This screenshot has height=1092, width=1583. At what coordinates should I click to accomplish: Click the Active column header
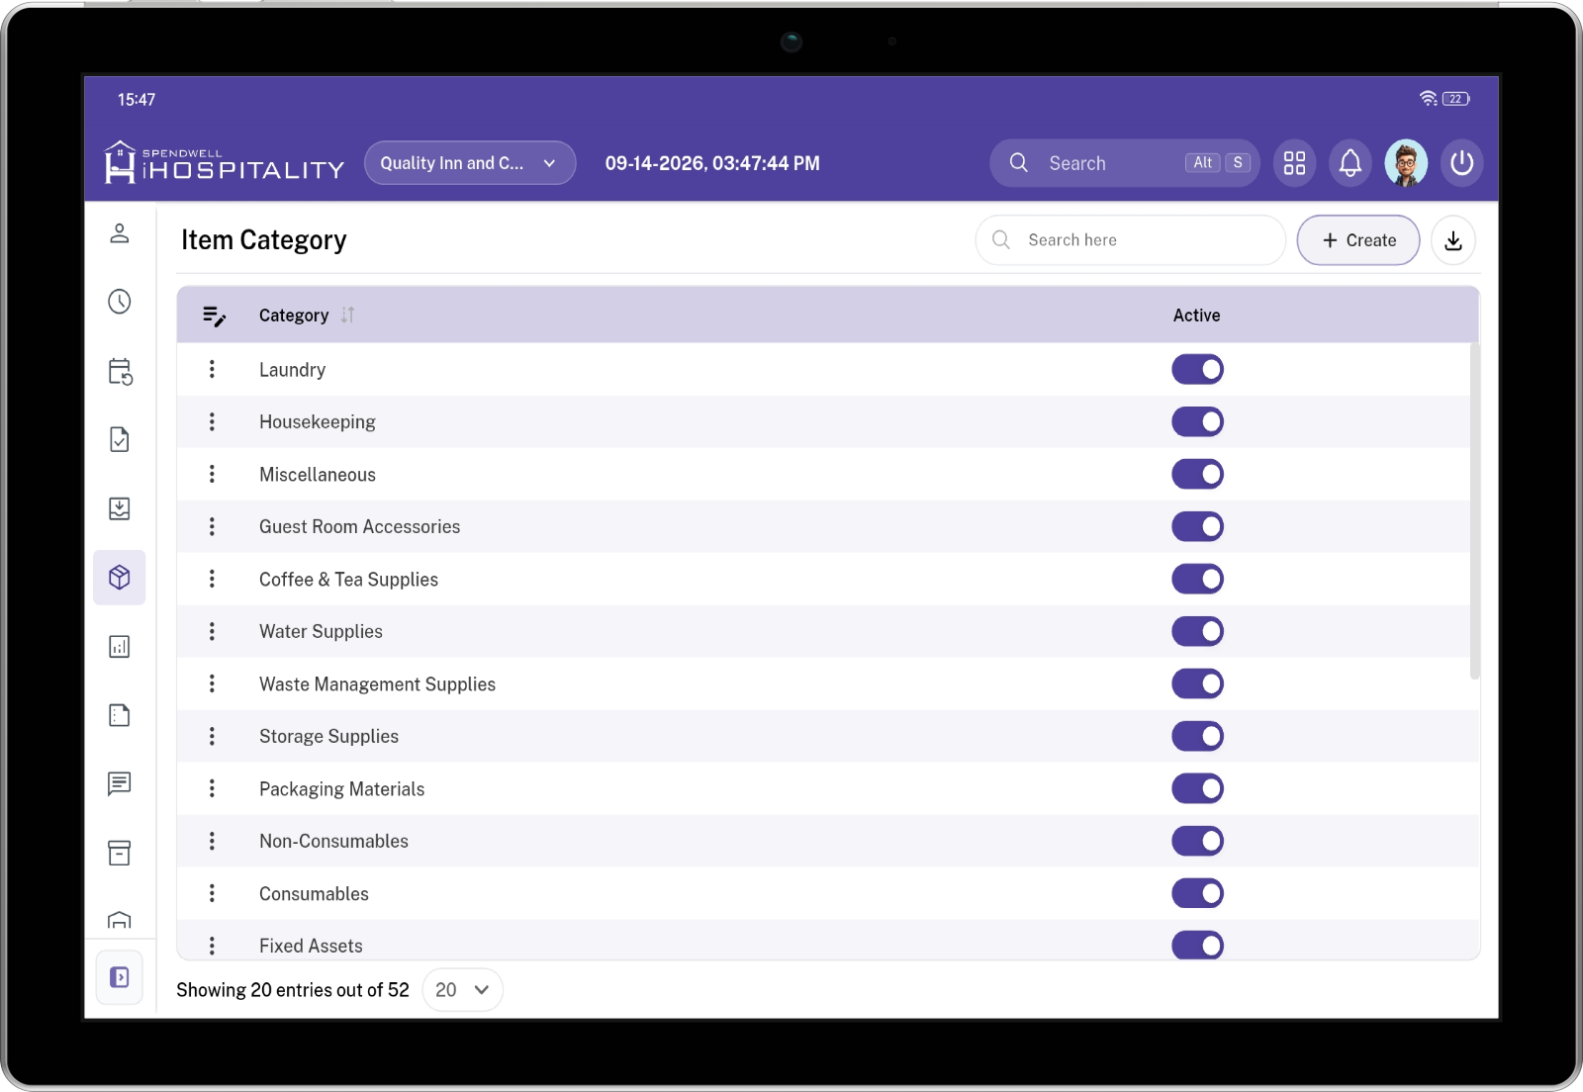(x=1196, y=316)
